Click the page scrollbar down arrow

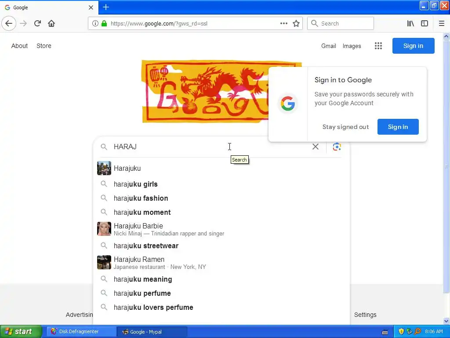tap(446, 321)
